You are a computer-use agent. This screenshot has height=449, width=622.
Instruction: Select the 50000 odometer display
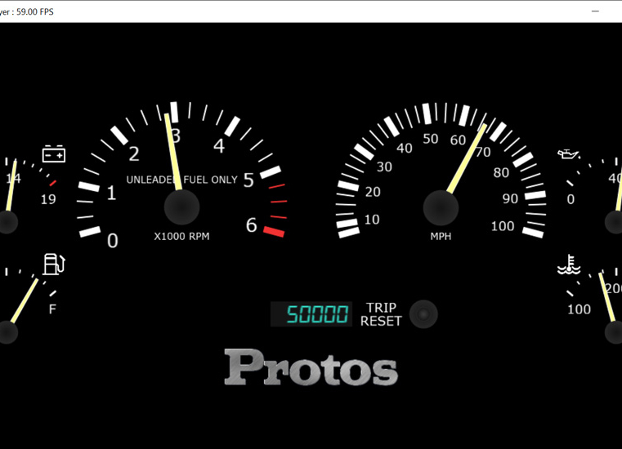click(311, 314)
